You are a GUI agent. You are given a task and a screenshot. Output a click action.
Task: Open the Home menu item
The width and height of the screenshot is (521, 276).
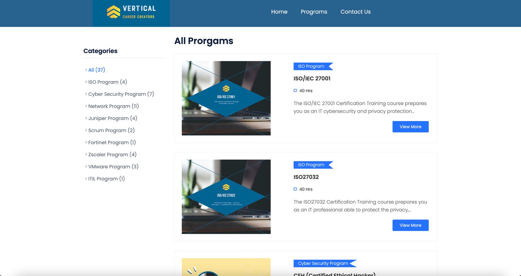(x=279, y=12)
